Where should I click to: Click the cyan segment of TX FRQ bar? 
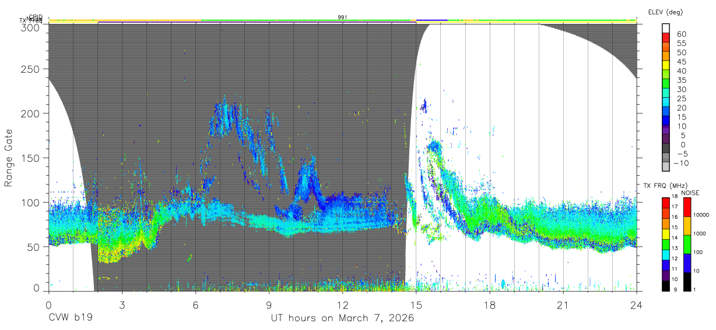coord(665,254)
